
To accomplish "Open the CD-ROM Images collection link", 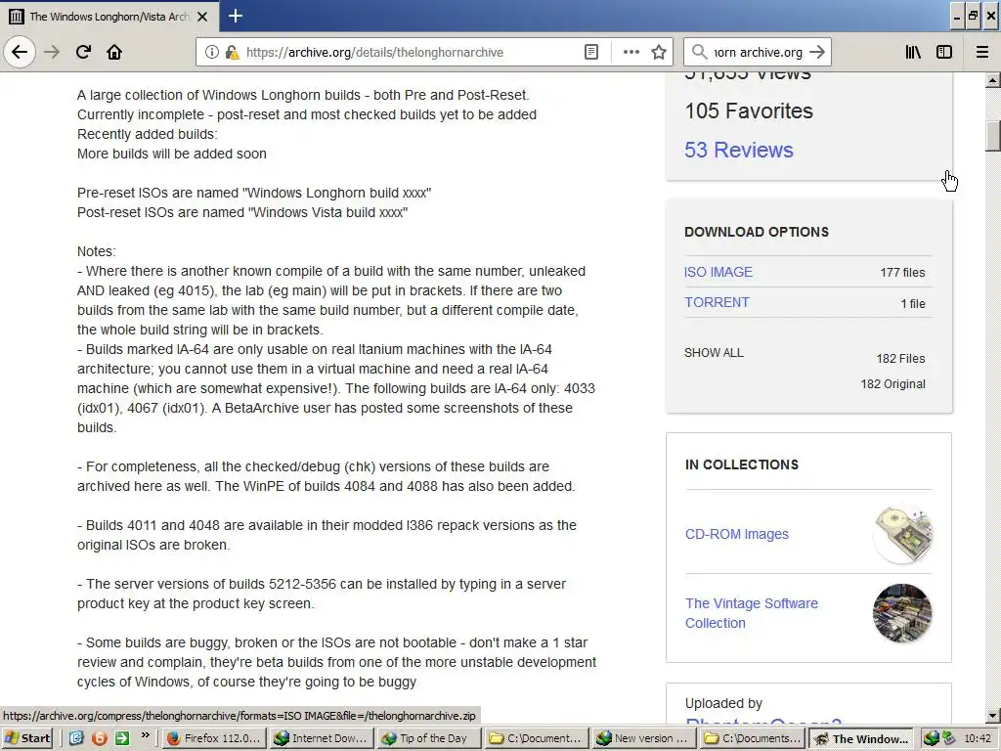I will [737, 534].
